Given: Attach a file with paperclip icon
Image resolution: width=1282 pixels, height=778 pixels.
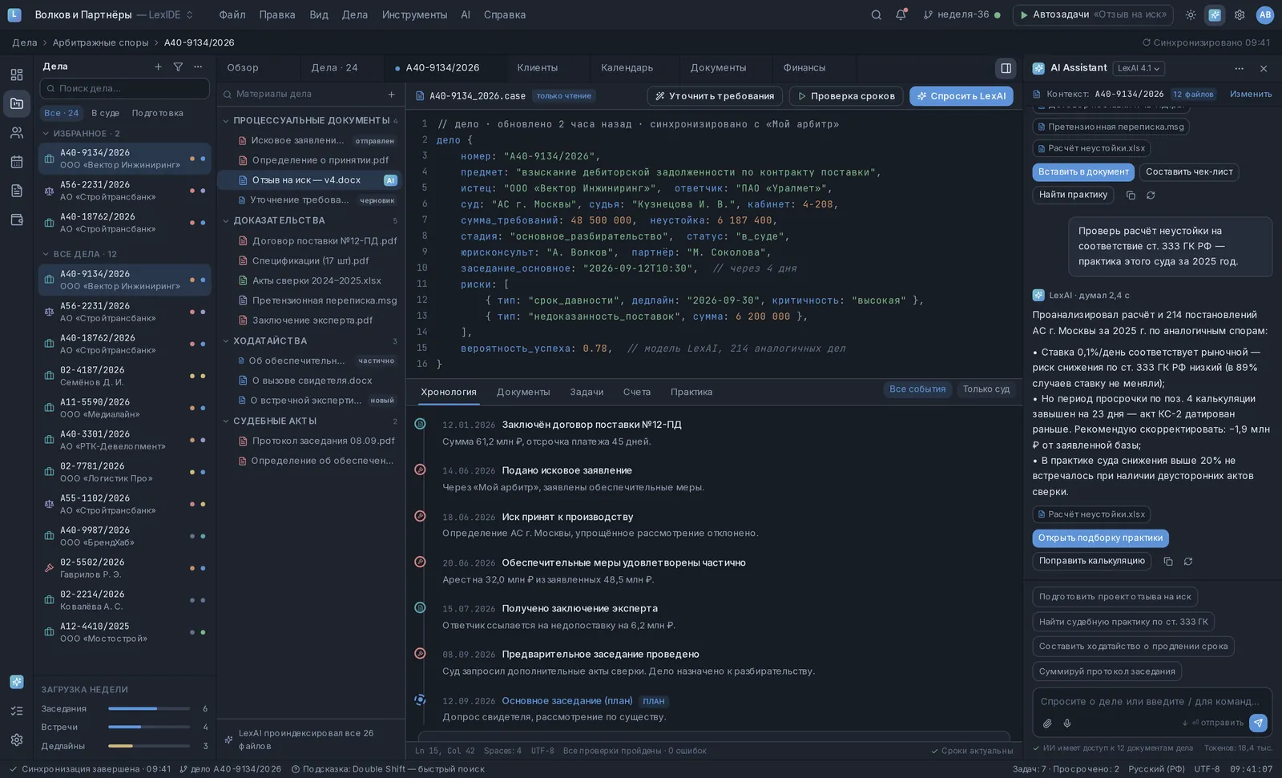Looking at the screenshot, I should click(1047, 723).
